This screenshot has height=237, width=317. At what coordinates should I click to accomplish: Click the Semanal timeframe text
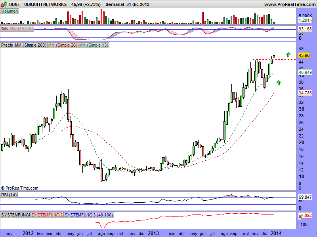coord(115,4)
